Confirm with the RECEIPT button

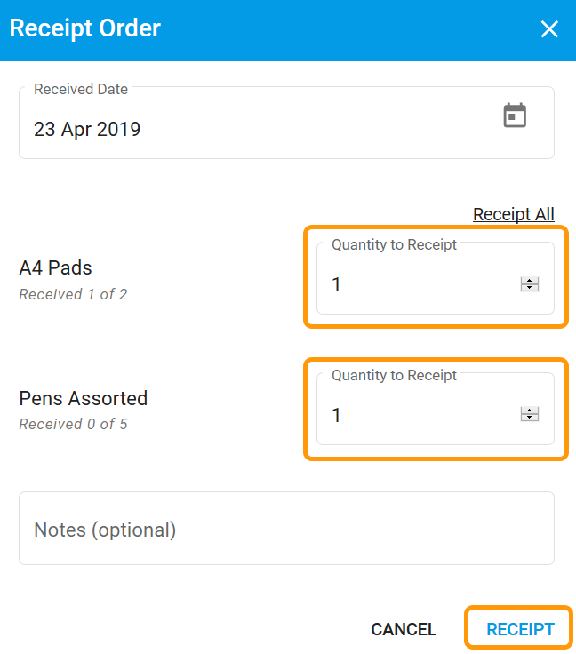point(520,629)
